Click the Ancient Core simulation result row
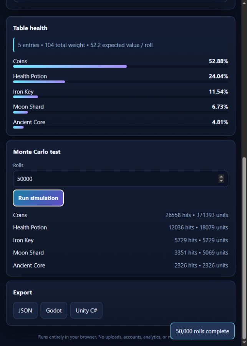Viewport: 247px width, 346px height. point(121,265)
